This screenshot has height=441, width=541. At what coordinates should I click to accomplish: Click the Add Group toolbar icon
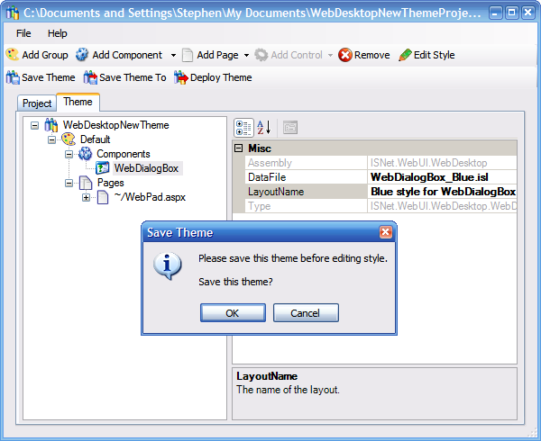(x=13, y=55)
